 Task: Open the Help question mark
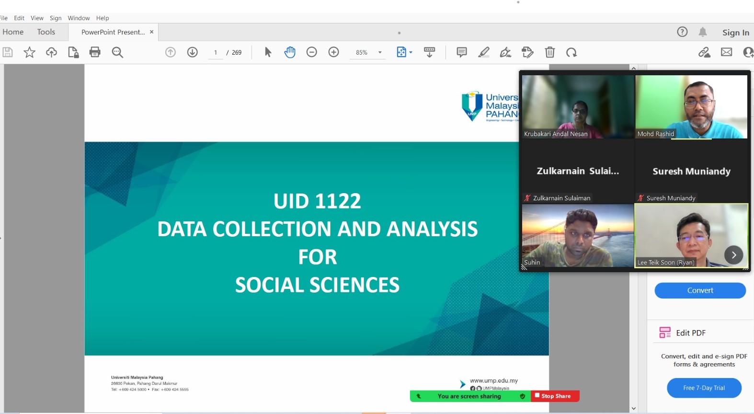(682, 32)
